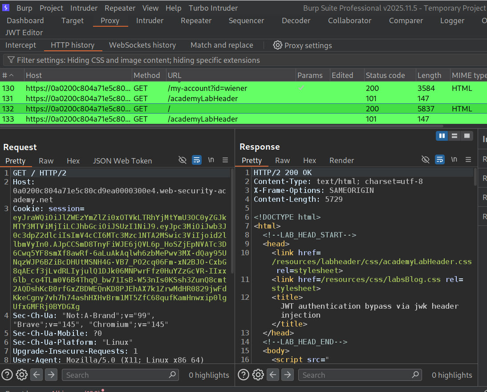
Task: Switch to top-bottom split layout icon
Action: click(x=455, y=136)
